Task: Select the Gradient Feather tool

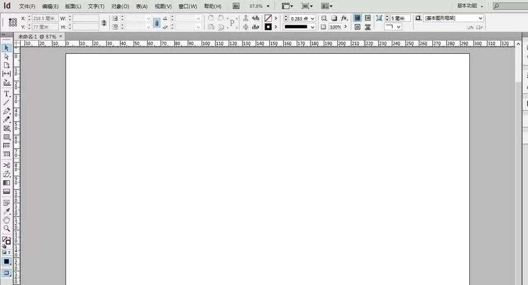Action: pyautogui.click(x=6, y=191)
